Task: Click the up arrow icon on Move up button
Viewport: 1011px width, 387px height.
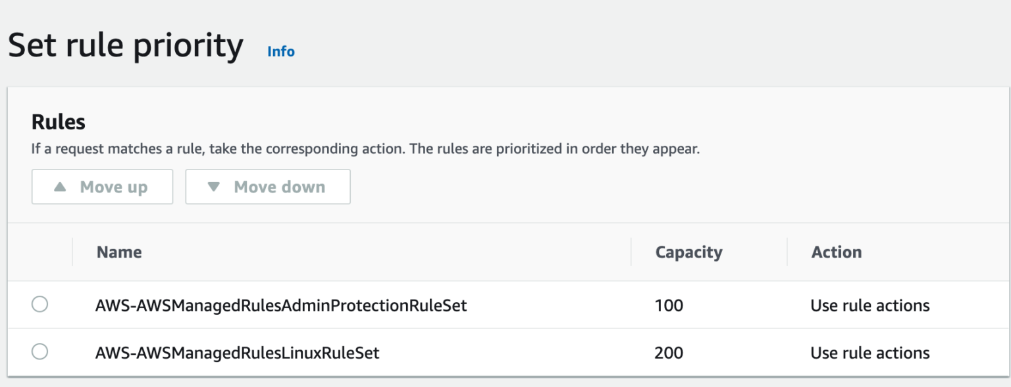Action: pyautogui.click(x=60, y=187)
